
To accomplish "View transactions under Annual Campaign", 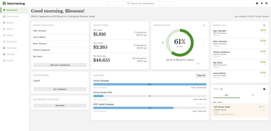I will pyautogui.click(x=100, y=88).
